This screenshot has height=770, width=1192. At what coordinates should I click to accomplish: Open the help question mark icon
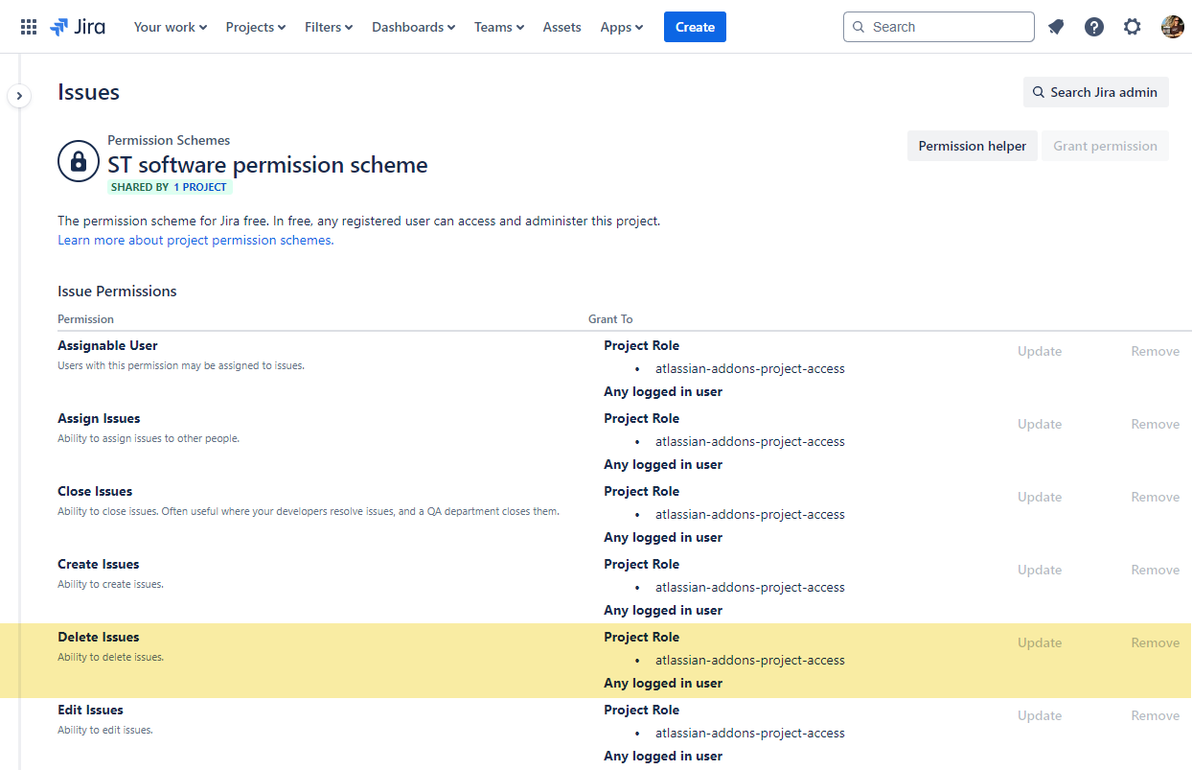pos(1094,27)
